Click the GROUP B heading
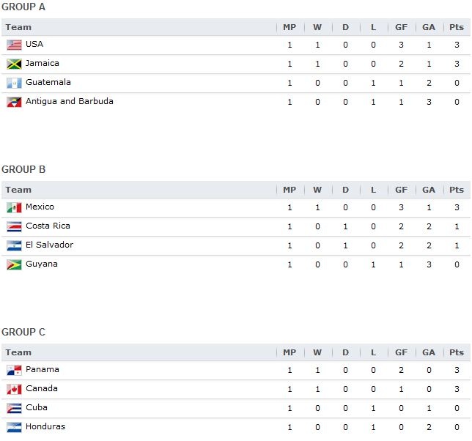 [x=23, y=169]
